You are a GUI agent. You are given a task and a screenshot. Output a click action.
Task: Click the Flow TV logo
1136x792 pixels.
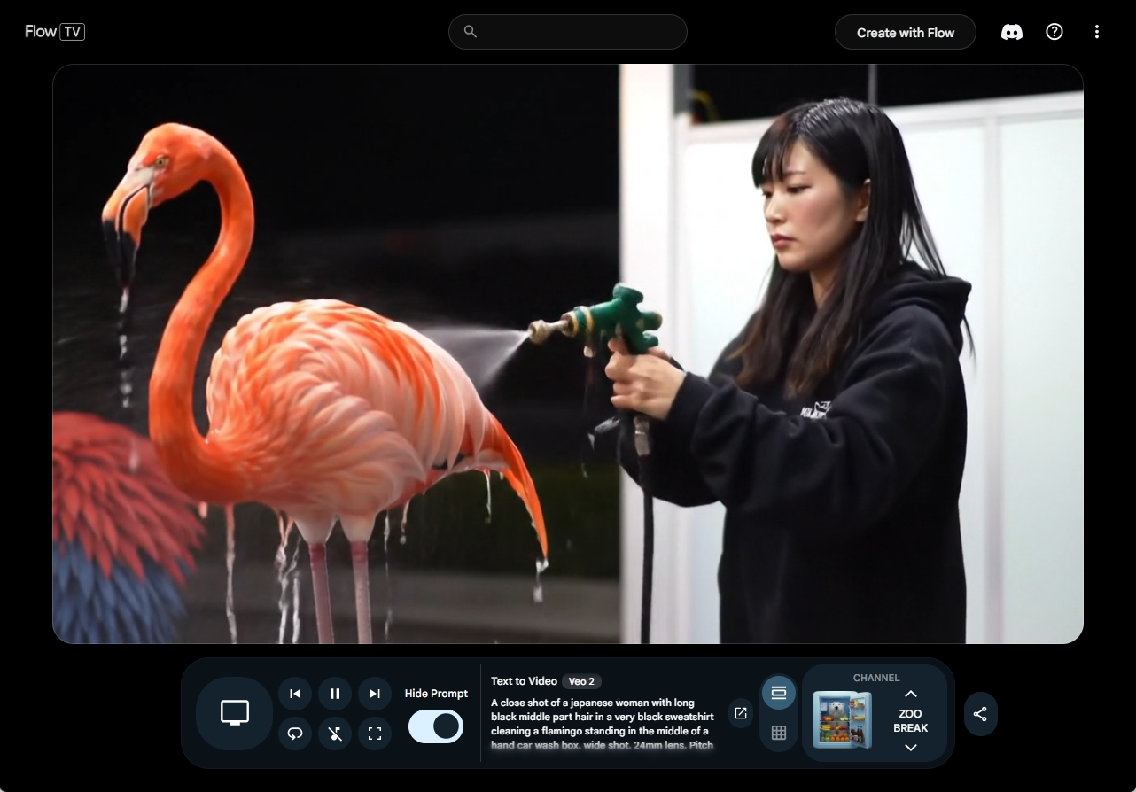55,32
